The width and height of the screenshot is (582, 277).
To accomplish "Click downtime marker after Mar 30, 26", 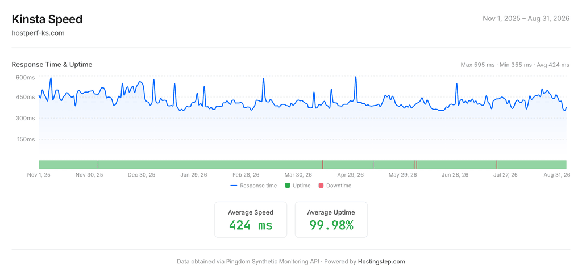I will pyautogui.click(x=323, y=165).
